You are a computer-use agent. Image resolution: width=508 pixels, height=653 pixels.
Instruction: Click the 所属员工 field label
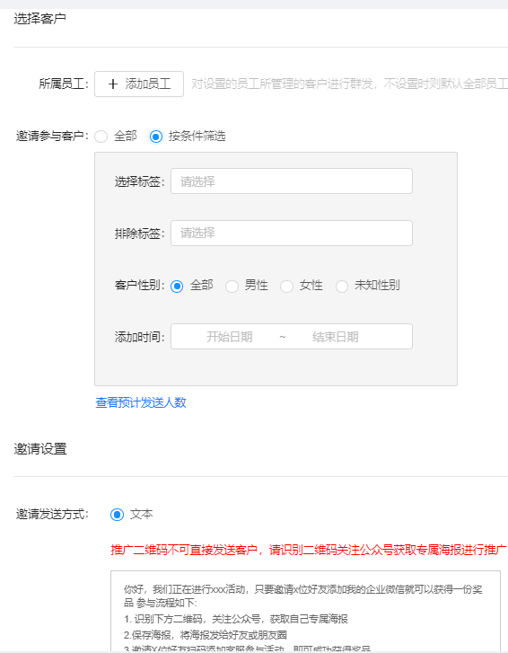pyautogui.click(x=64, y=84)
